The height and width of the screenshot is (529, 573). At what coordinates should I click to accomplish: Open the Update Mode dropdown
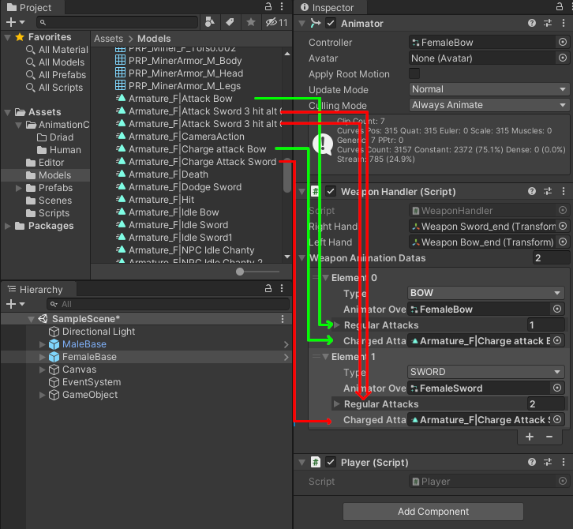pyautogui.click(x=489, y=89)
